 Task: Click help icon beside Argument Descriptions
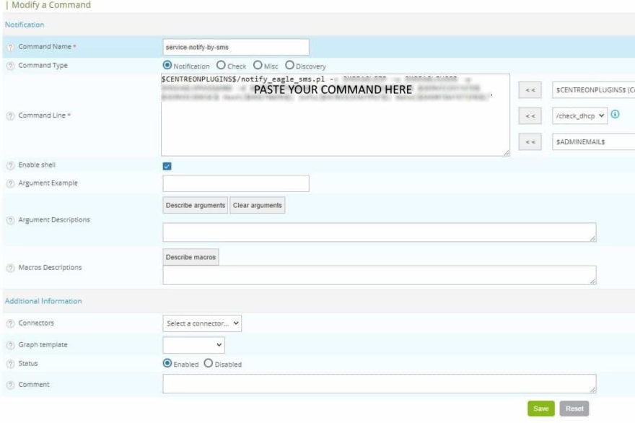[x=11, y=220]
